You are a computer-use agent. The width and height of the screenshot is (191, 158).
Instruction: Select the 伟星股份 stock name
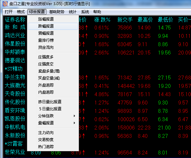[x=15, y=44]
